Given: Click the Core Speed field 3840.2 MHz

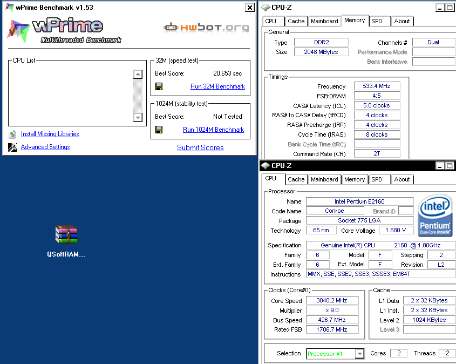Looking at the screenshot, I should click(x=332, y=300).
